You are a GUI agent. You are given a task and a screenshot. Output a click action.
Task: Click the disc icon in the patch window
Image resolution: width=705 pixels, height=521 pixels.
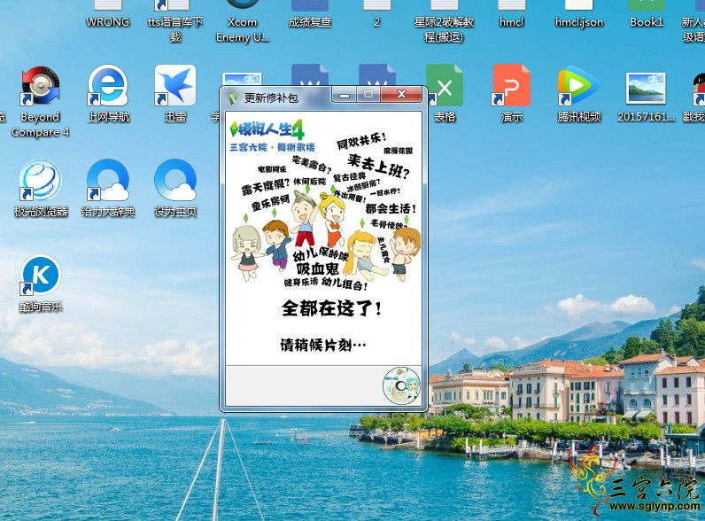click(x=401, y=385)
